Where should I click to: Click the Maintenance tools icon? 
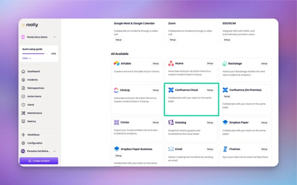click(x=23, y=113)
